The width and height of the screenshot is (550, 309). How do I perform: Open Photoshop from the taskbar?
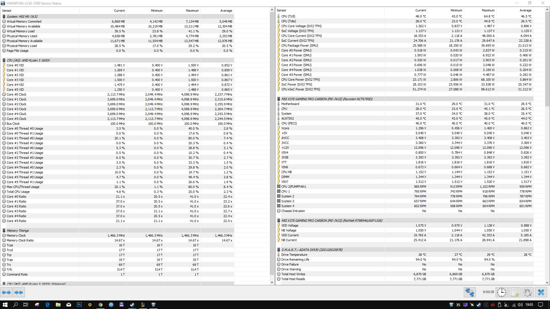coord(79,305)
